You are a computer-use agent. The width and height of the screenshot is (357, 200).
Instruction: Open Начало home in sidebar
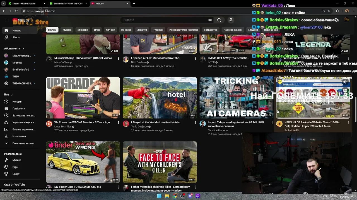[x=20, y=31]
